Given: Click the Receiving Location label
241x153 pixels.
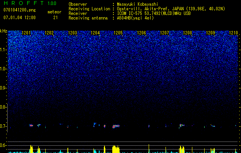Looking at the screenshot, I should coord(89,9).
